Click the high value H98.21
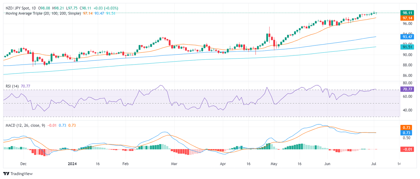Screen dimensions: 420x179 tap(59, 8)
